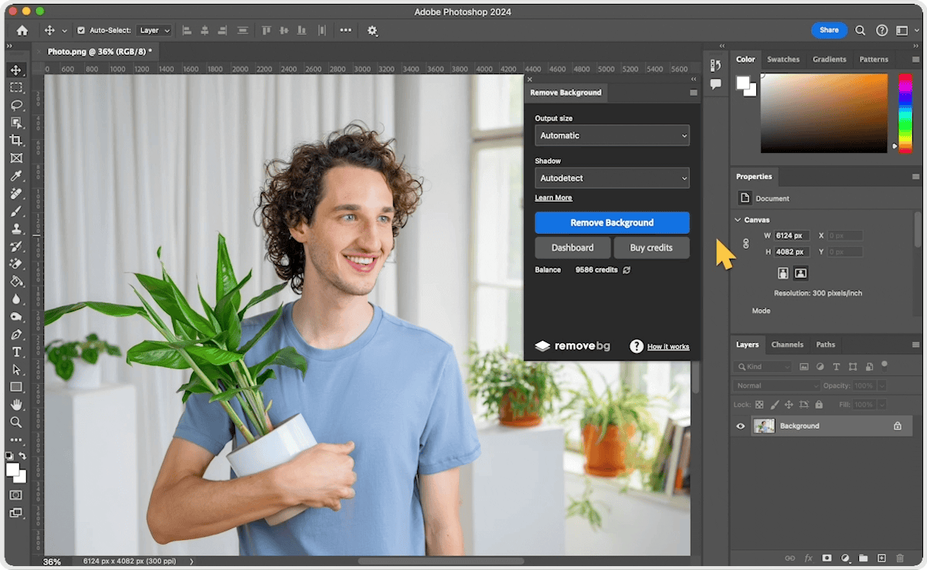
Task: Open the Output size dropdown
Action: click(612, 135)
